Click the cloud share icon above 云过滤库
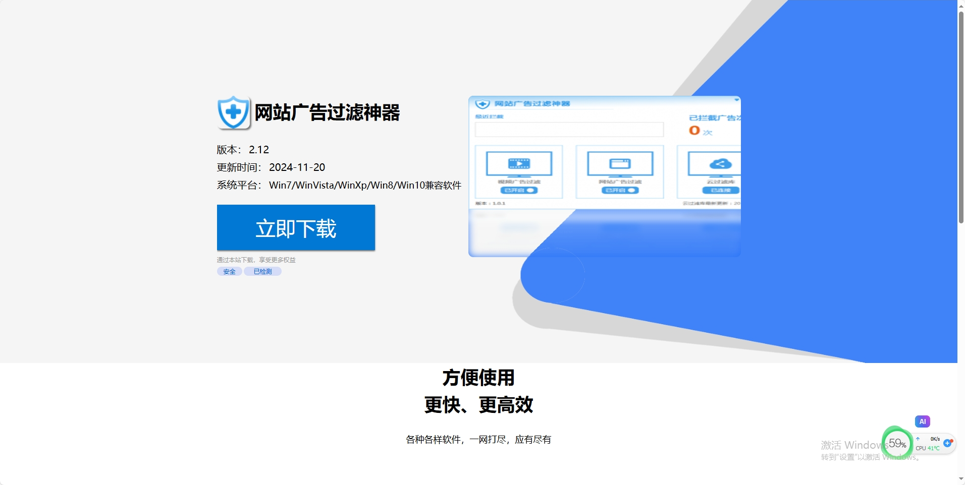965x485 pixels. coord(720,163)
